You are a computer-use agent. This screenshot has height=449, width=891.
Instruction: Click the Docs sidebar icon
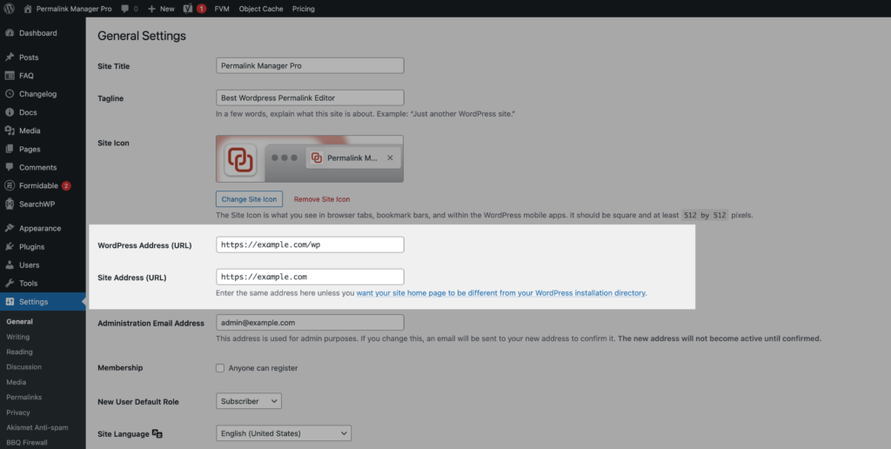pyautogui.click(x=9, y=112)
